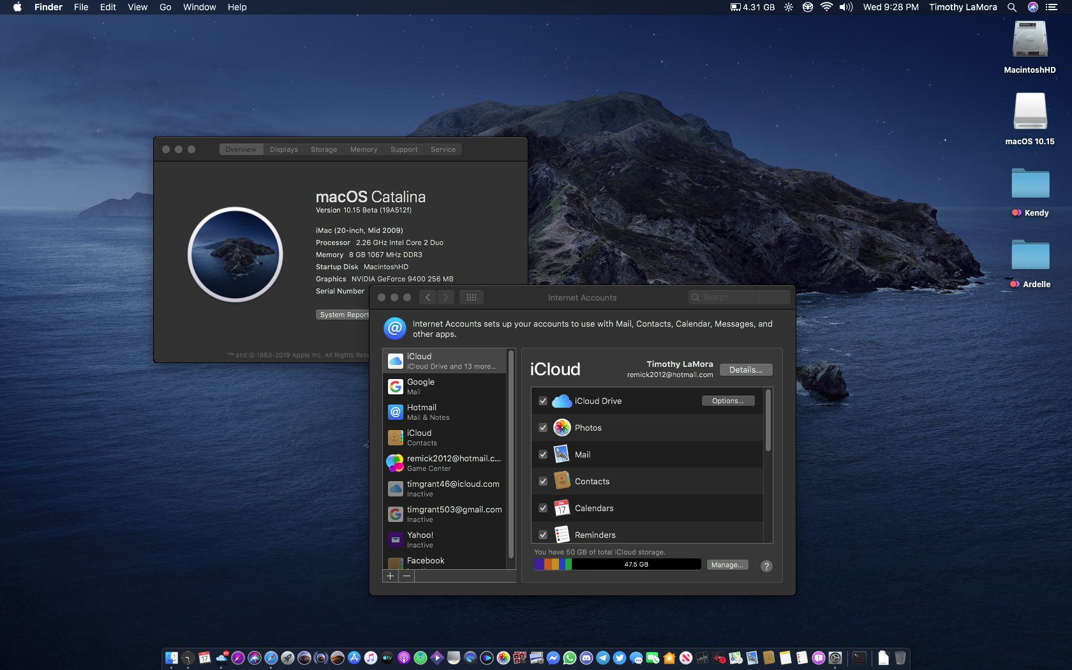Uncheck the iCloud Drive checkbox
This screenshot has height=670, width=1072.
(x=543, y=401)
